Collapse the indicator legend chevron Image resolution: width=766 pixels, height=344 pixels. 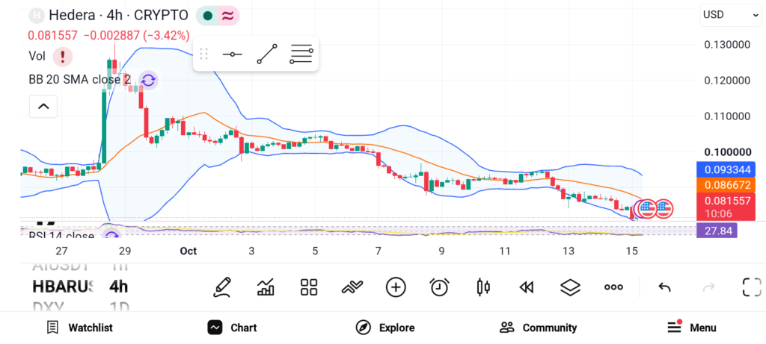(x=43, y=106)
